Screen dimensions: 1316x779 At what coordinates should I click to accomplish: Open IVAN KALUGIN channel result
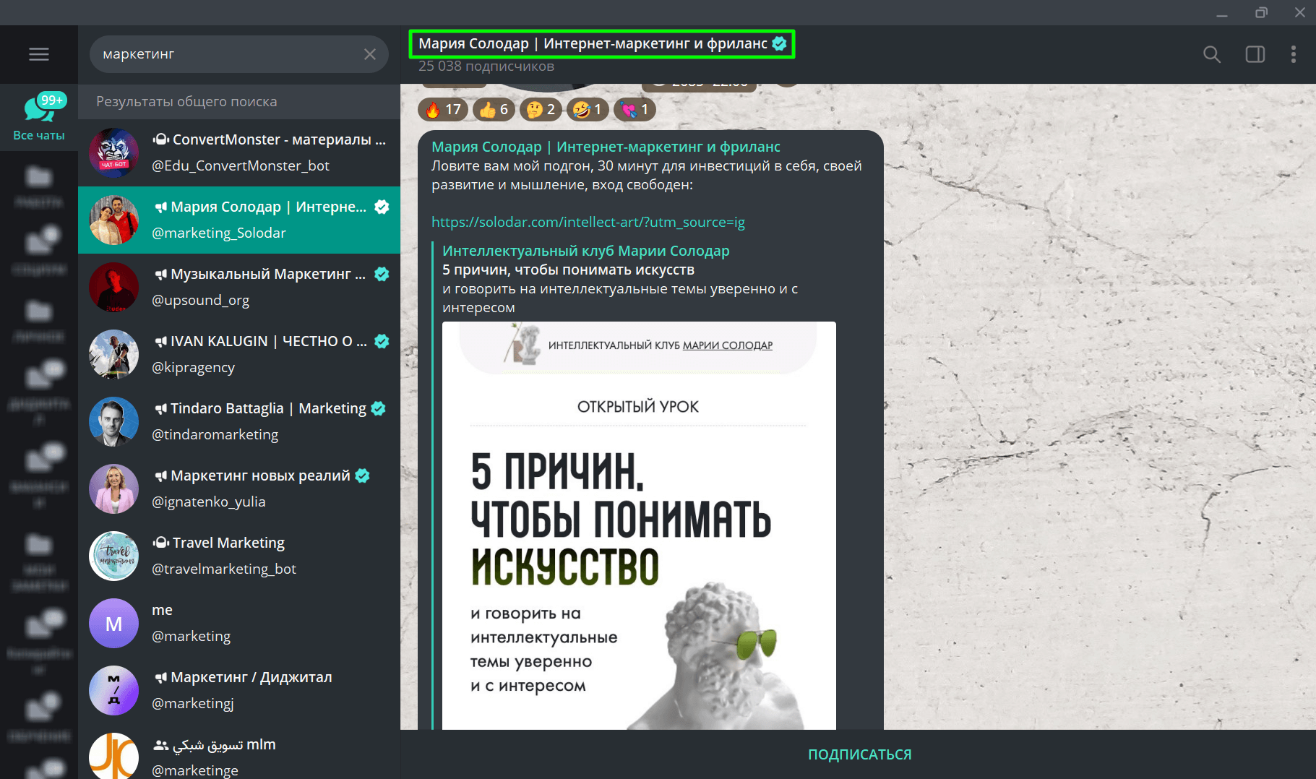pyautogui.click(x=239, y=354)
